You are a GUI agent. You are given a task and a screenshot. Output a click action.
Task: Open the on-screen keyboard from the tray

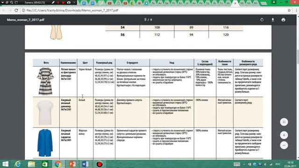click(237, 164)
